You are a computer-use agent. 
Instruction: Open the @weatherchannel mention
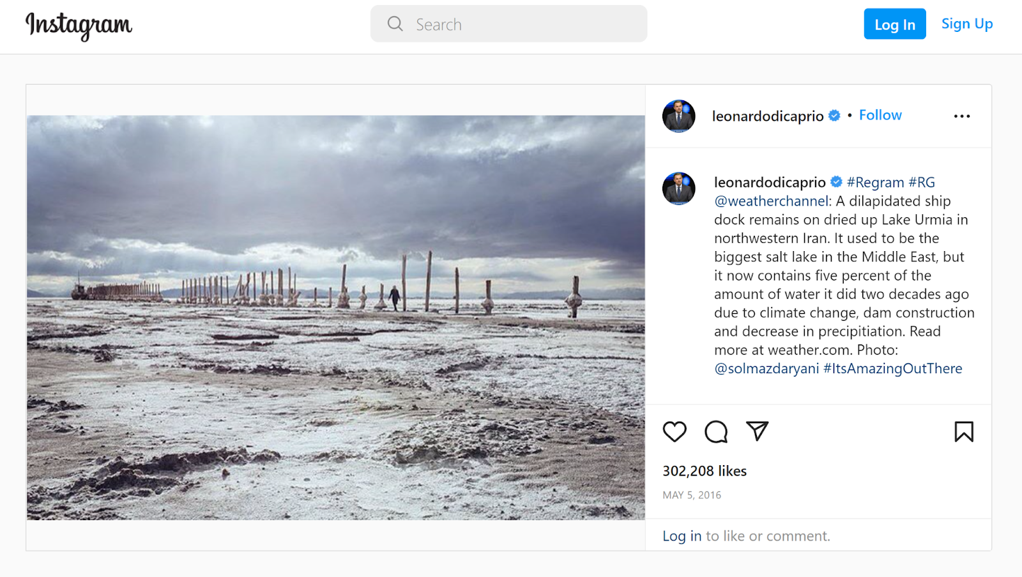771,201
